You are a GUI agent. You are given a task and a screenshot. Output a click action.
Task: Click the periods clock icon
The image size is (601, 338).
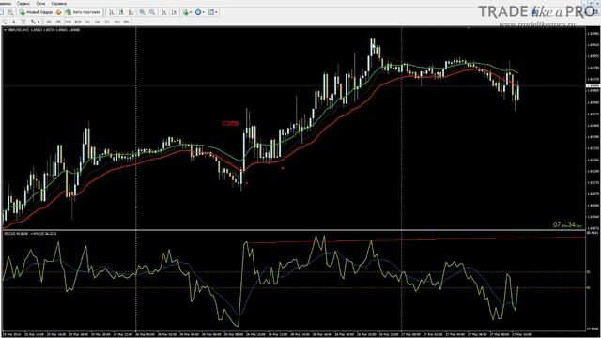tap(198, 12)
